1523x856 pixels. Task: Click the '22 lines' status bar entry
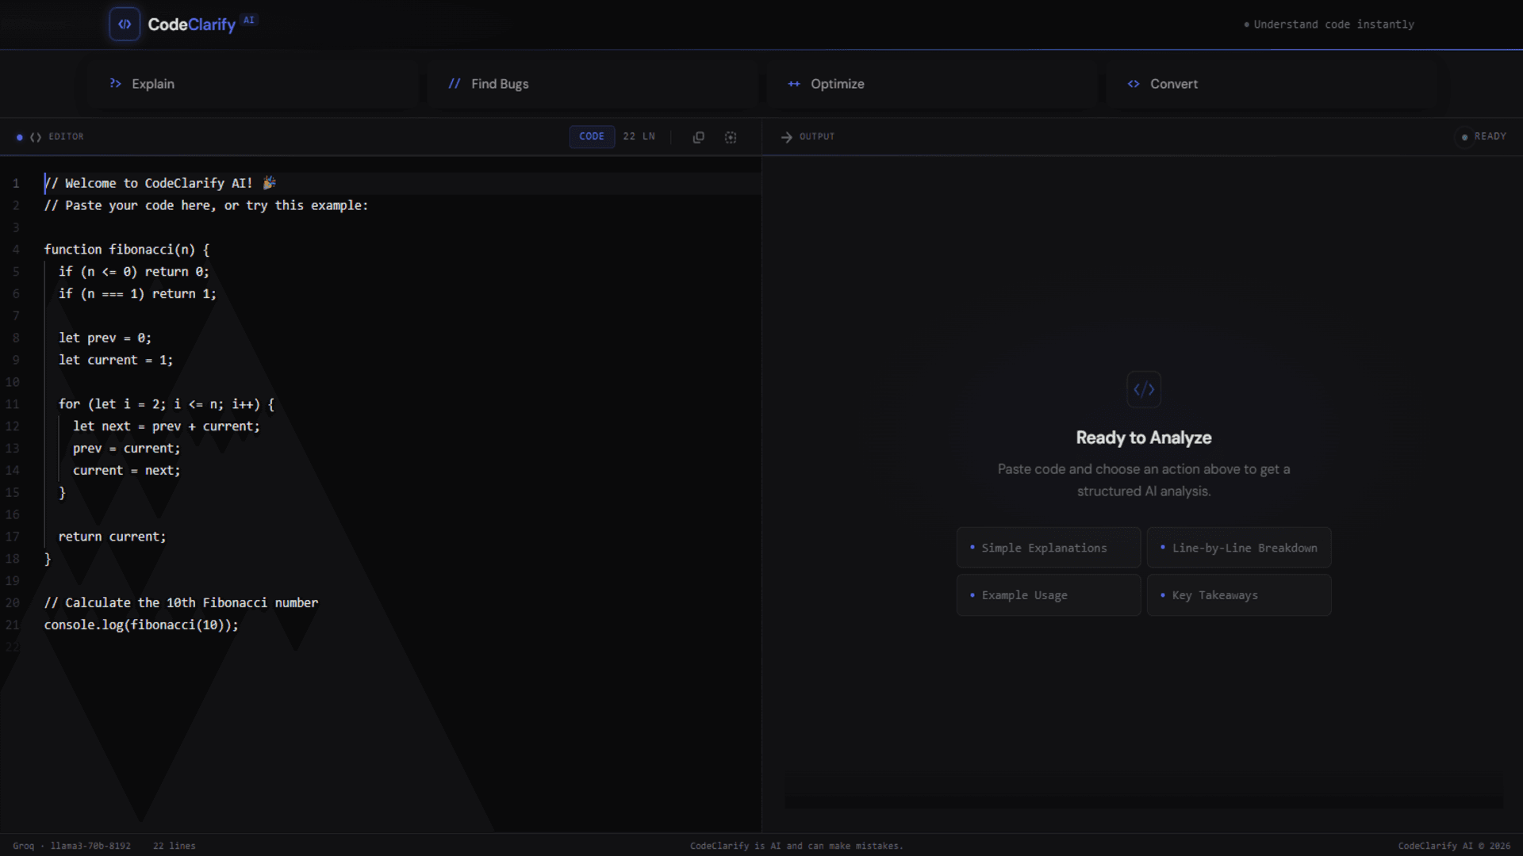click(174, 846)
